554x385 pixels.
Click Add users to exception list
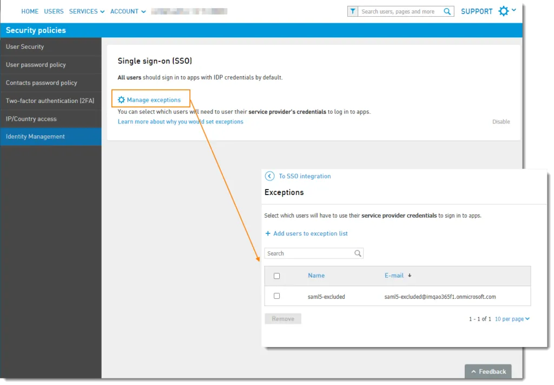[310, 233]
